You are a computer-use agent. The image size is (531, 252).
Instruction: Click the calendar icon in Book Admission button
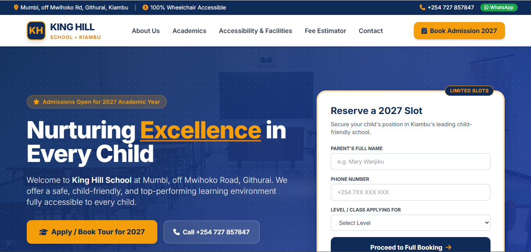(x=424, y=31)
